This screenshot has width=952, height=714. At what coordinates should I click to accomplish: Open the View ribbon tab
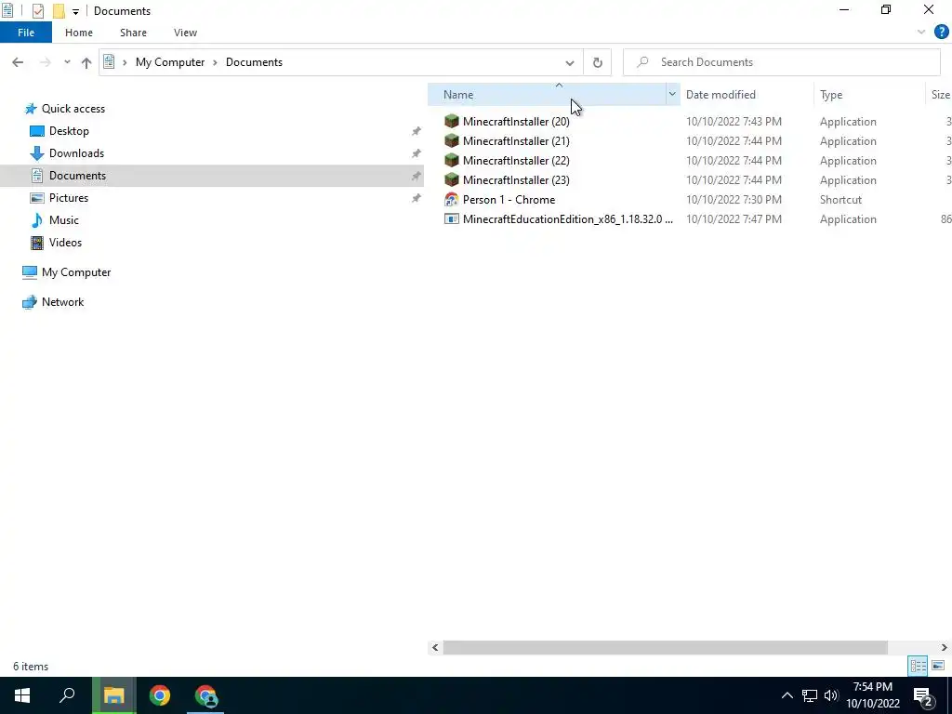(x=185, y=33)
